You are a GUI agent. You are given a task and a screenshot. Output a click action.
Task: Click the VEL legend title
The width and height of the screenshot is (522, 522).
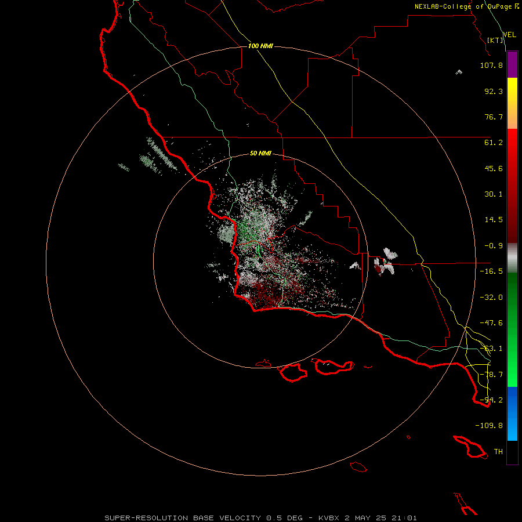pyautogui.click(x=509, y=35)
